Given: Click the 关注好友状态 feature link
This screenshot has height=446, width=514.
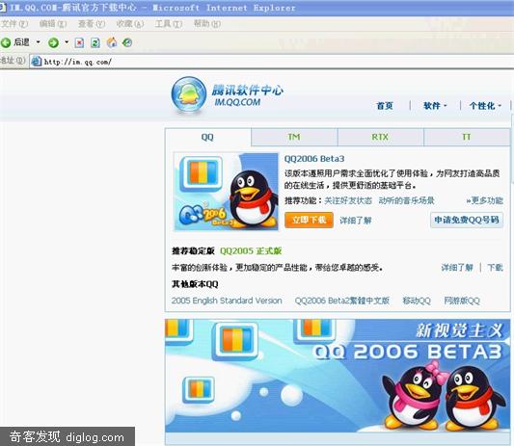Looking at the screenshot, I should click(x=348, y=200).
